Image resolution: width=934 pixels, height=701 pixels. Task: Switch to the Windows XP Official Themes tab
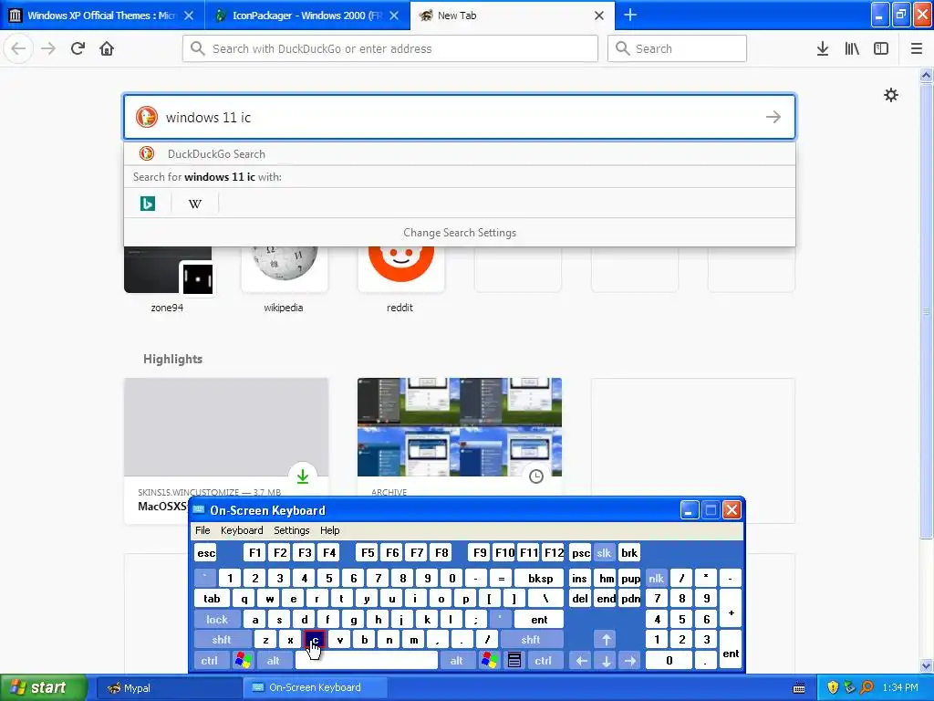[102, 16]
